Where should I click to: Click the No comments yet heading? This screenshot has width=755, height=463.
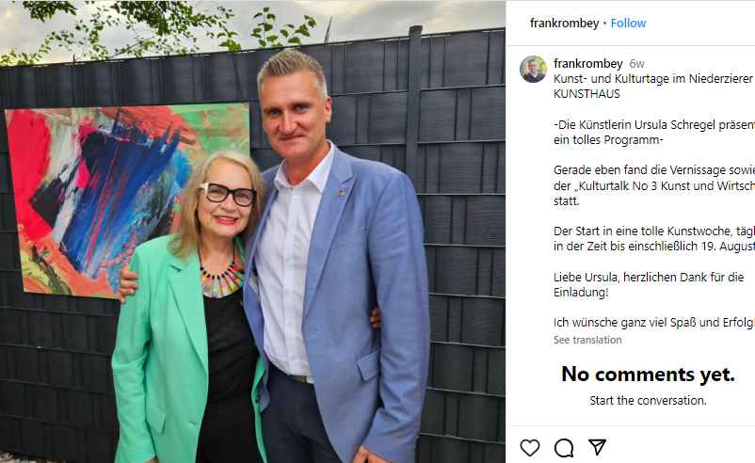point(648,374)
